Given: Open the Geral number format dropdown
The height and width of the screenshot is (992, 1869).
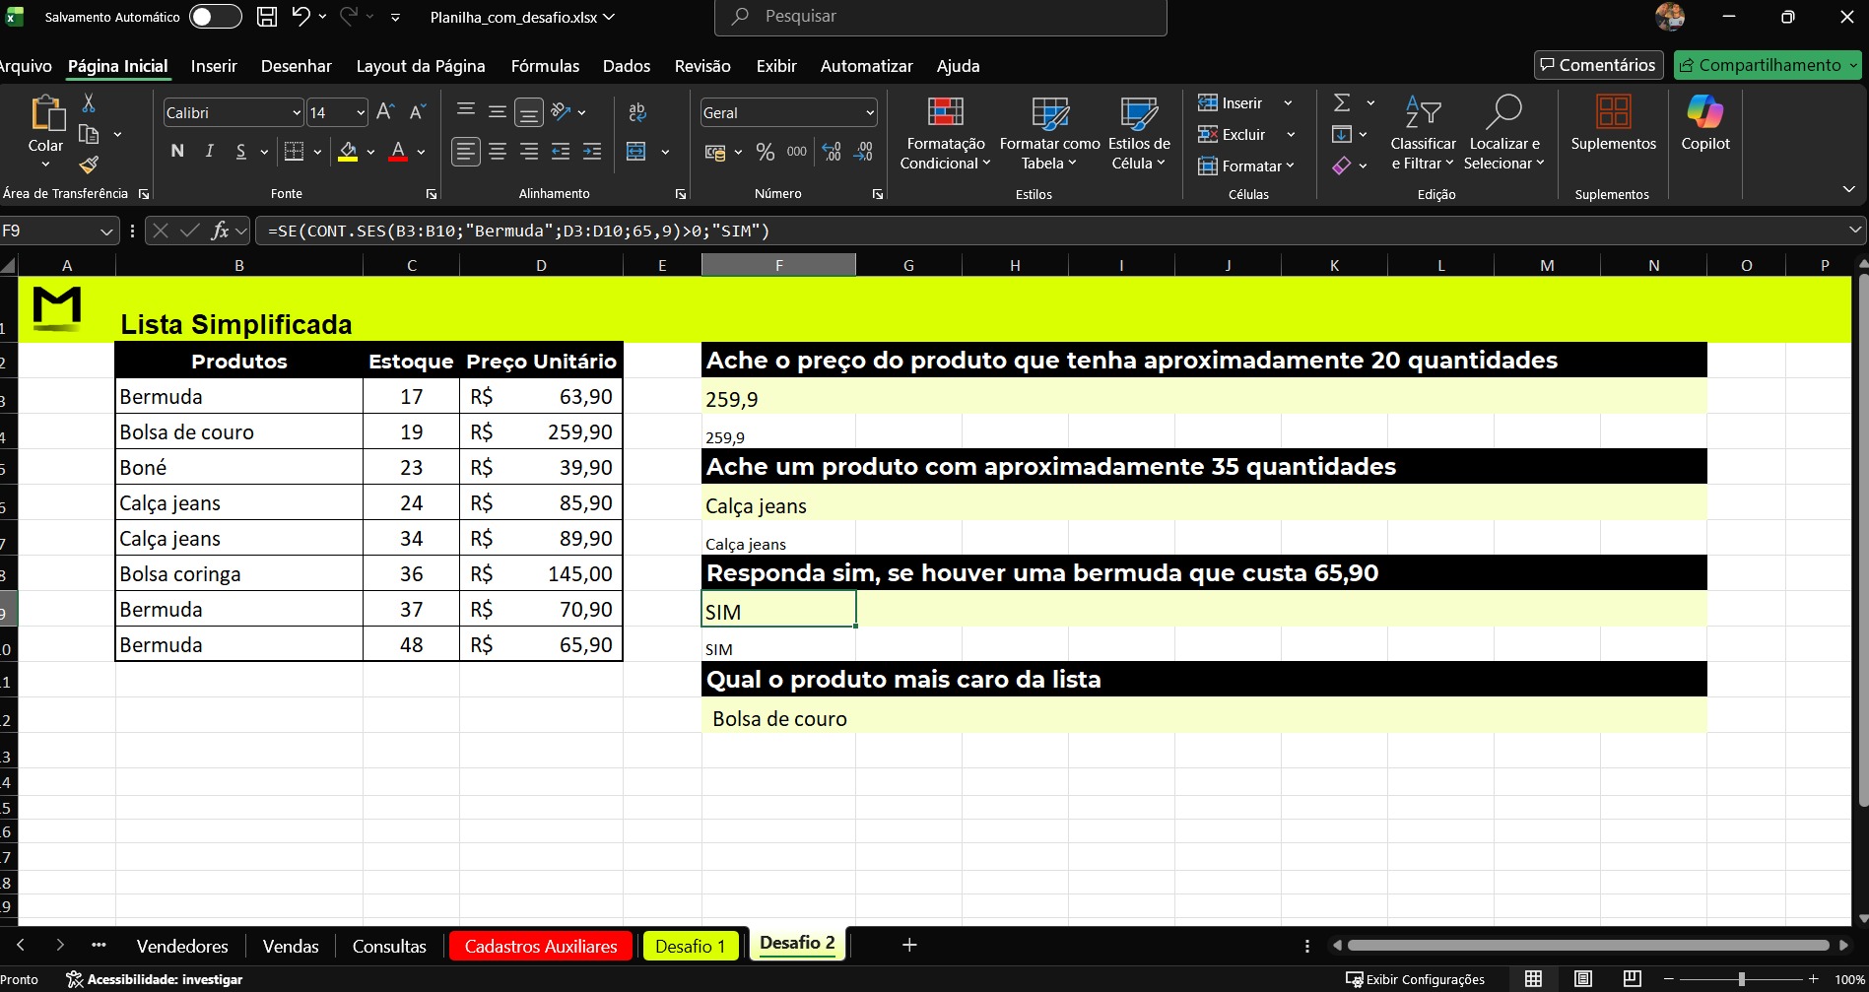Looking at the screenshot, I should pyautogui.click(x=870, y=113).
